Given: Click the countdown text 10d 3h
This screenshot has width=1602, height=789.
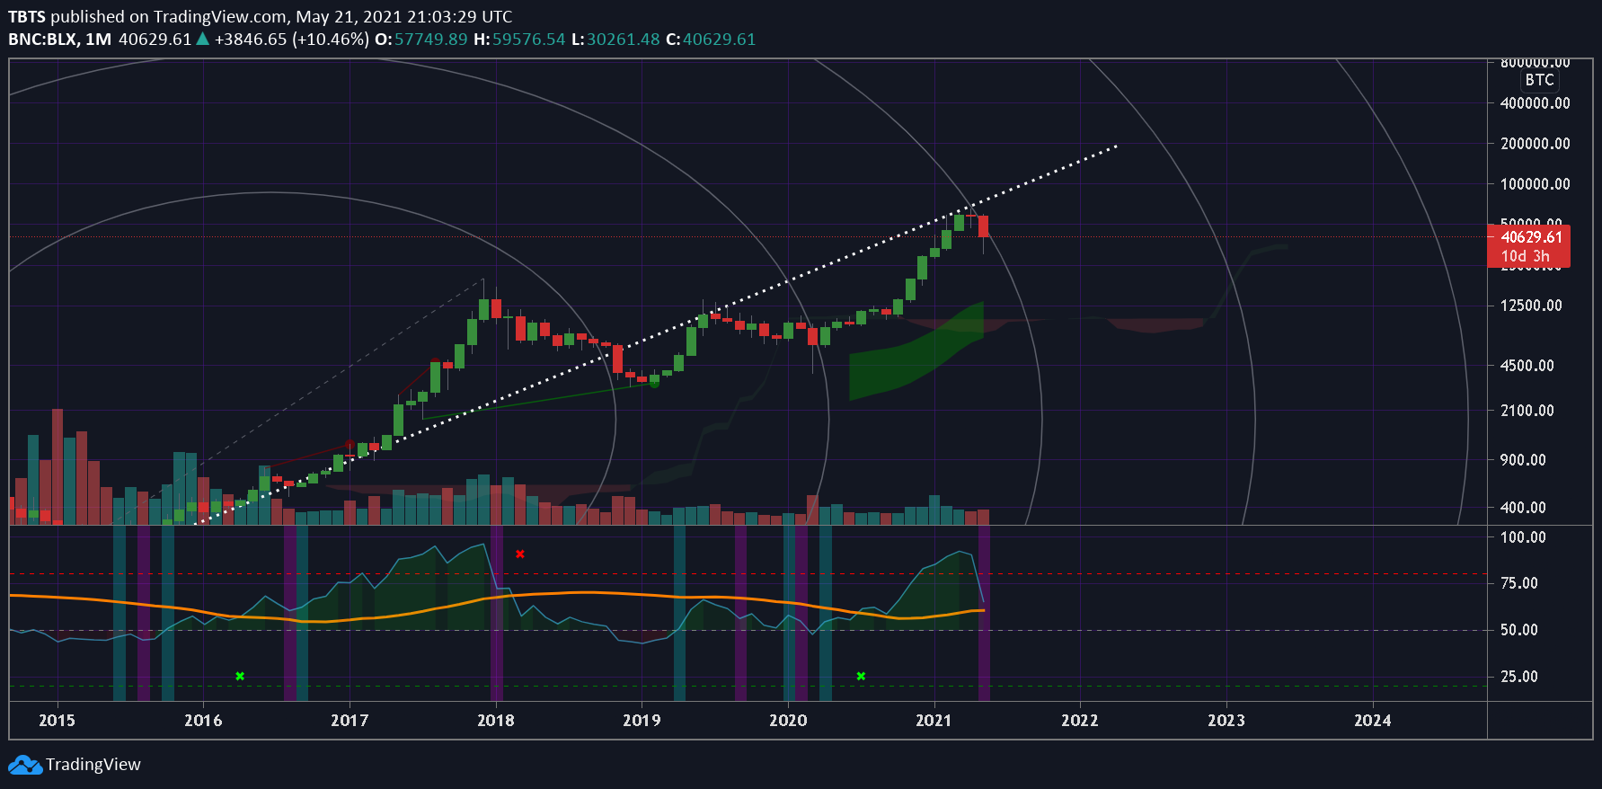Looking at the screenshot, I should (x=1525, y=256).
